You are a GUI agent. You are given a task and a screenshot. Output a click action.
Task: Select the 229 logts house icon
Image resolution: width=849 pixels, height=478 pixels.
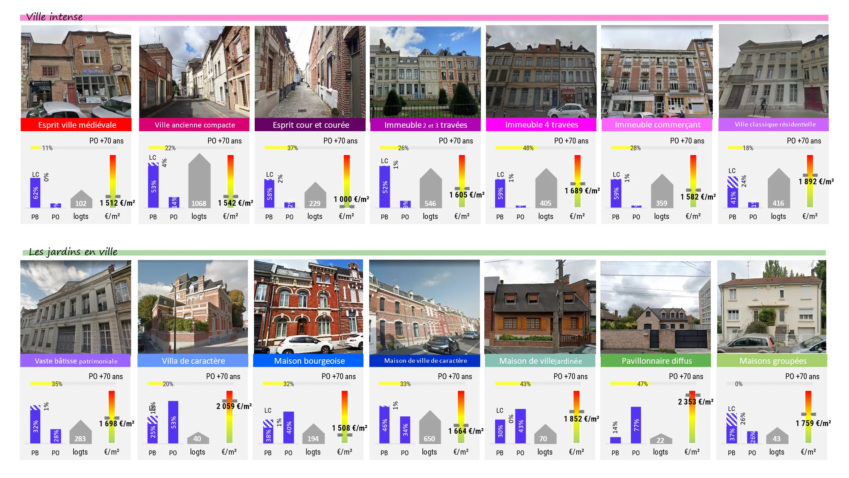[315, 195]
